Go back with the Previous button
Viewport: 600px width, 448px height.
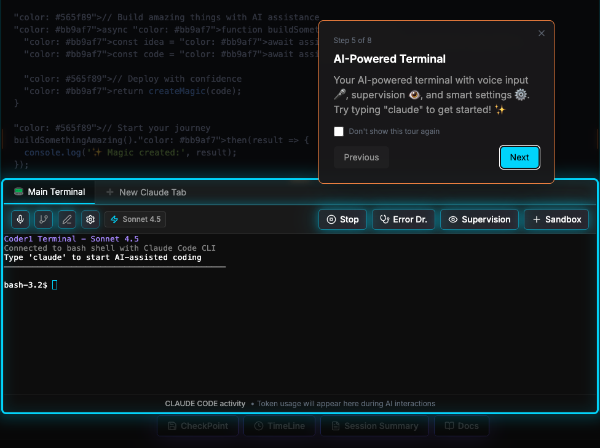(x=361, y=157)
